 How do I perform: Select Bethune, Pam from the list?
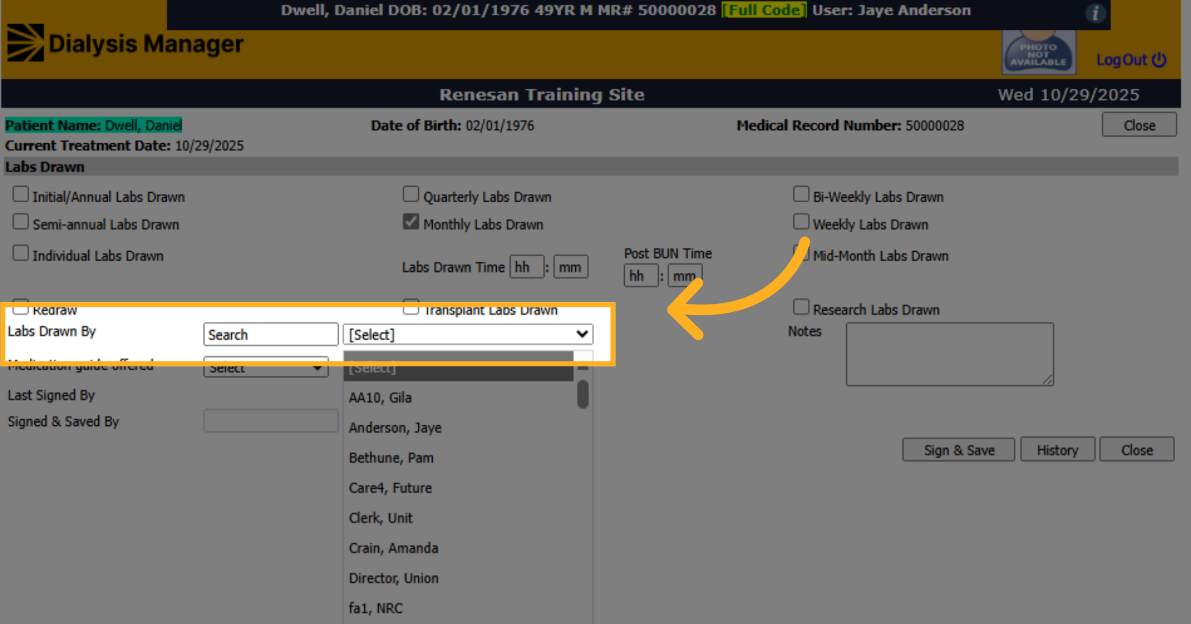[459, 458]
